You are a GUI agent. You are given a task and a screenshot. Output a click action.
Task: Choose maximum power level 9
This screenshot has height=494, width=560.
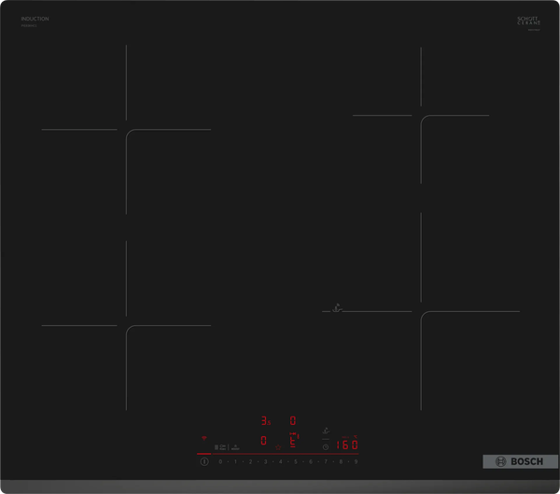(x=356, y=461)
